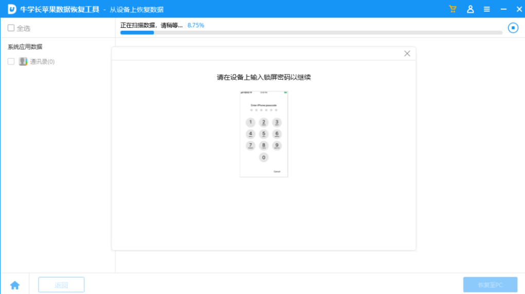Minimize the application window
525x294 pixels.
[x=503, y=9]
